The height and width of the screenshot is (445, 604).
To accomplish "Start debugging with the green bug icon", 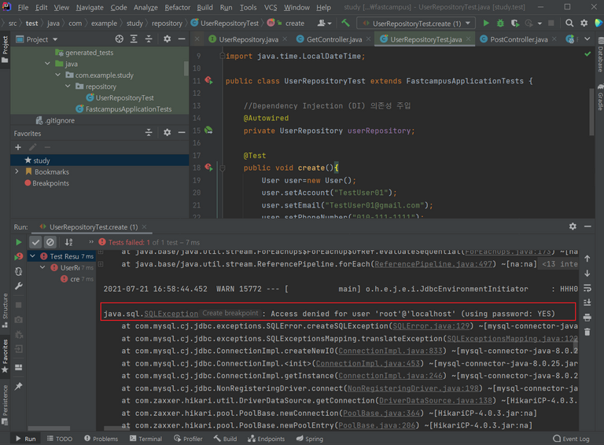I will click(x=500, y=23).
